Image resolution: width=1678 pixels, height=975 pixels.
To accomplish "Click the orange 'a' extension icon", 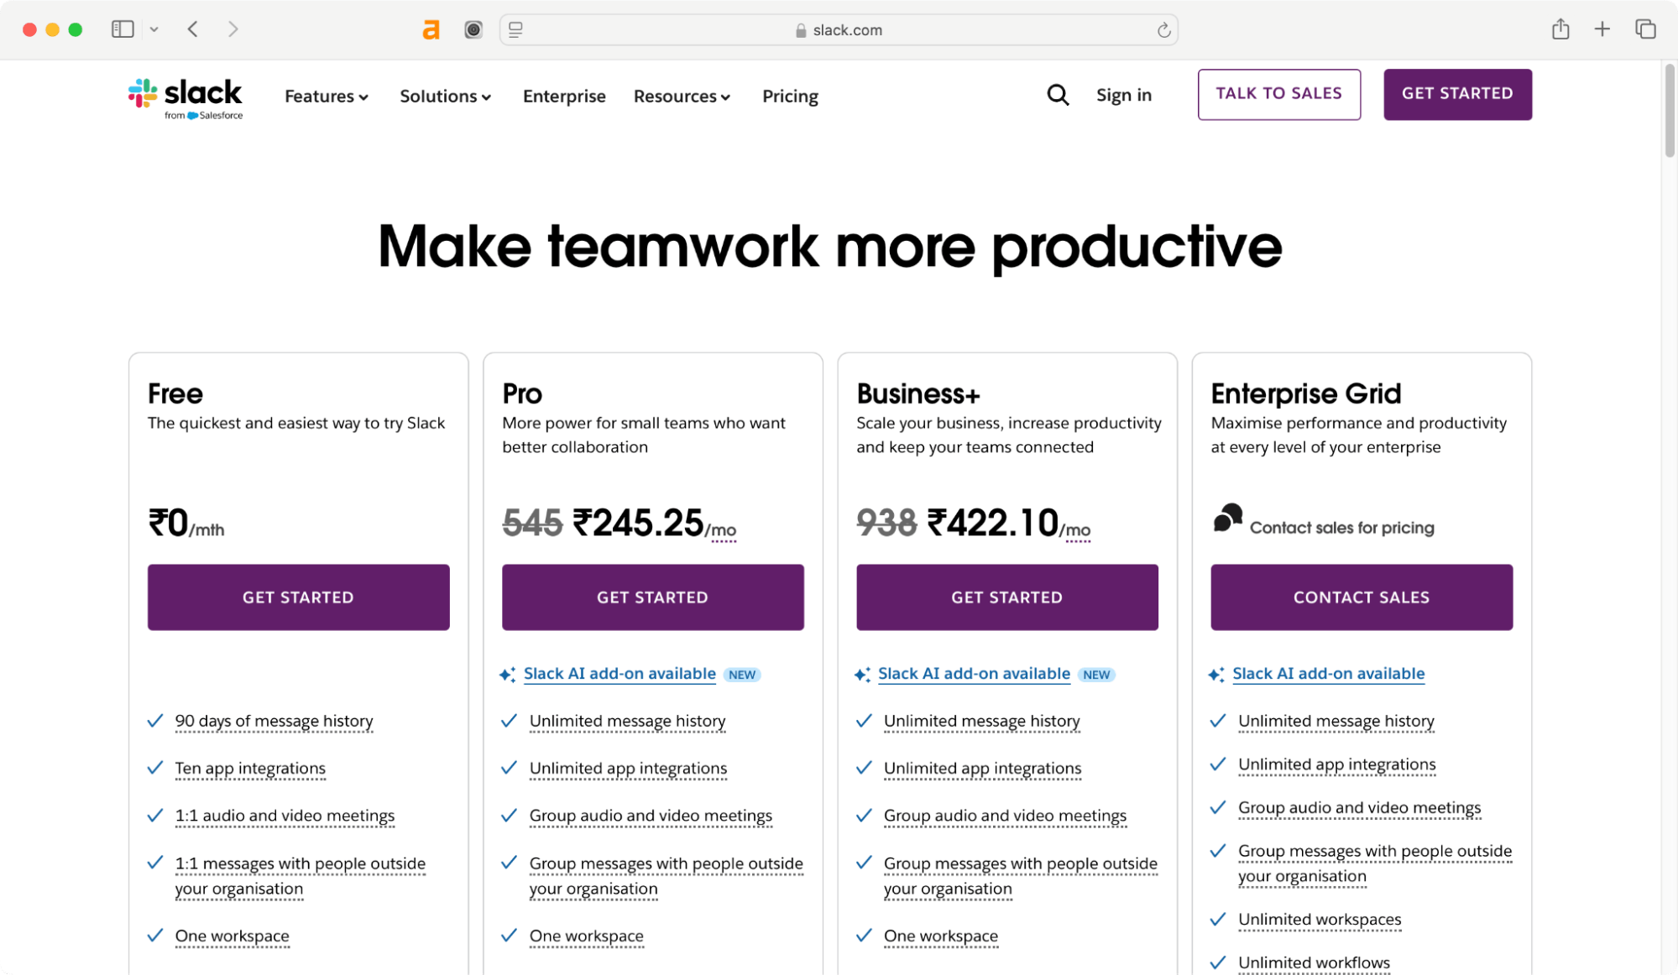I will tap(431, 30).
